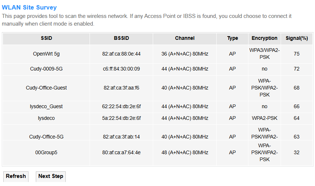This screenshot has width=315, height=186.
Task: Click the BSSID column header
Action: [x=121, y=38]
